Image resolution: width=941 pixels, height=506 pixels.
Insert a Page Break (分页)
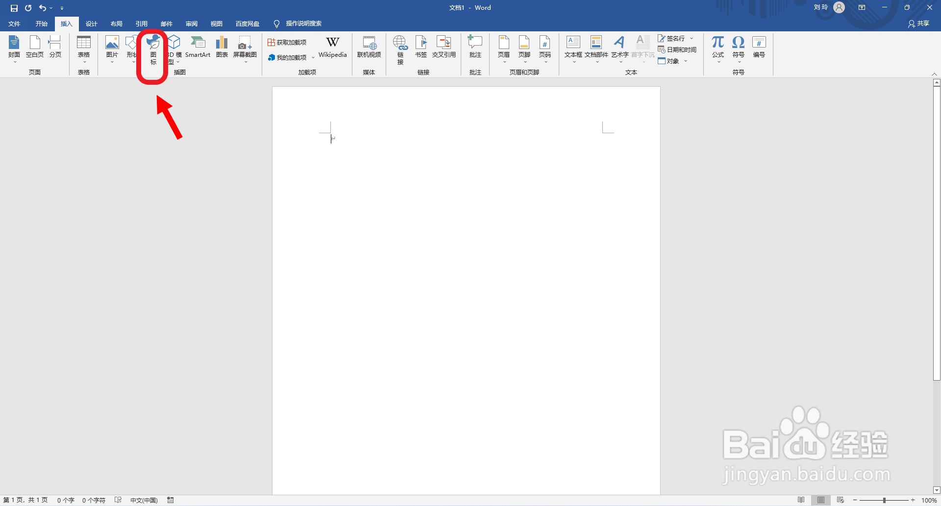point(55,47)
